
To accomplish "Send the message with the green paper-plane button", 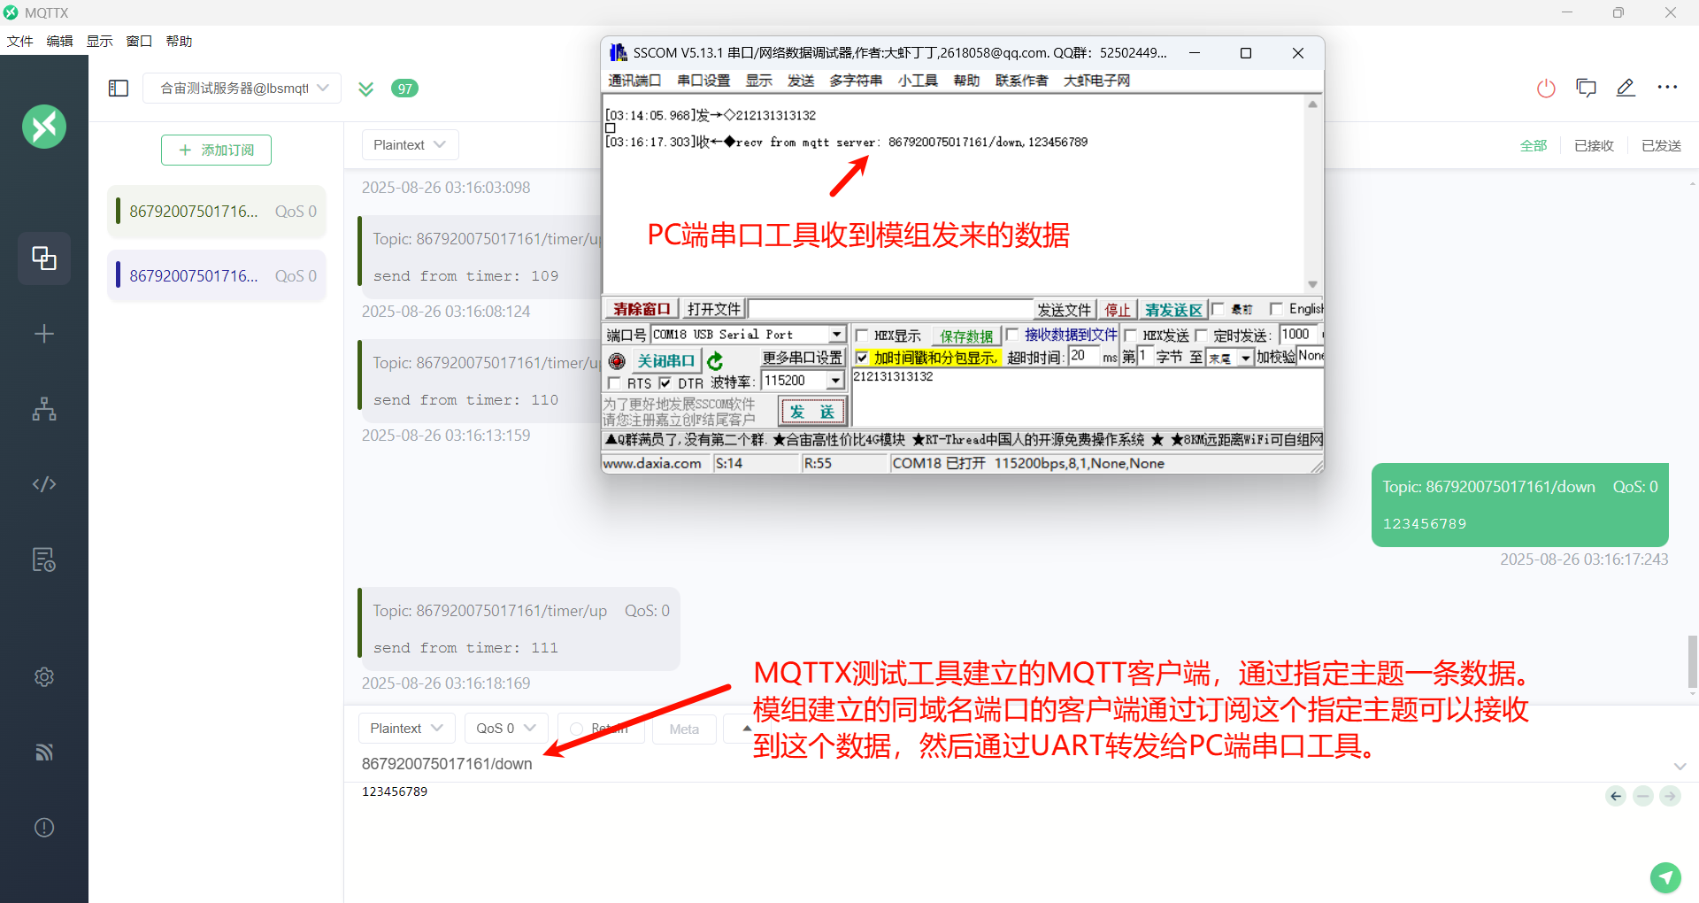I will 1665,877.
